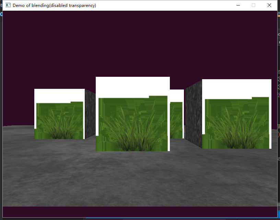280x220 pixels.
Task: Click the maximize button of the demo window
Action: (x=254, y=5)
